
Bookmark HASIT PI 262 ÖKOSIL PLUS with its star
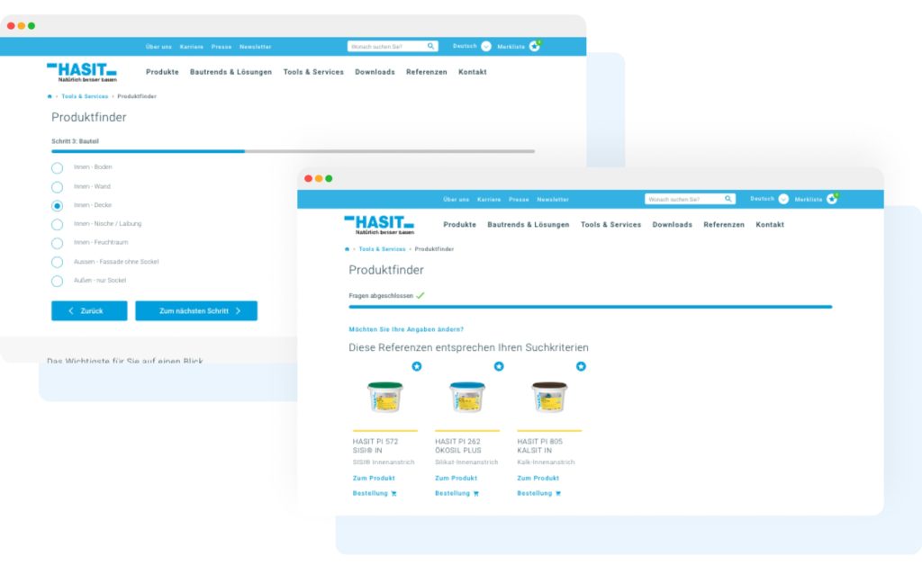tap(499, 366)
